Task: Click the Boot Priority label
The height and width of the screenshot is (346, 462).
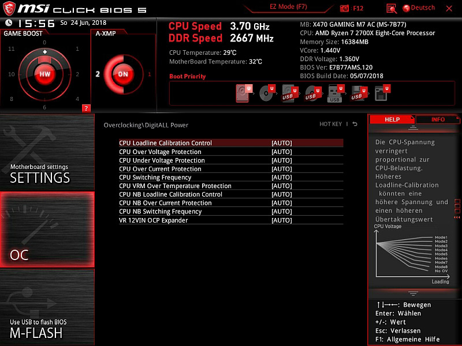Action: 187,77
